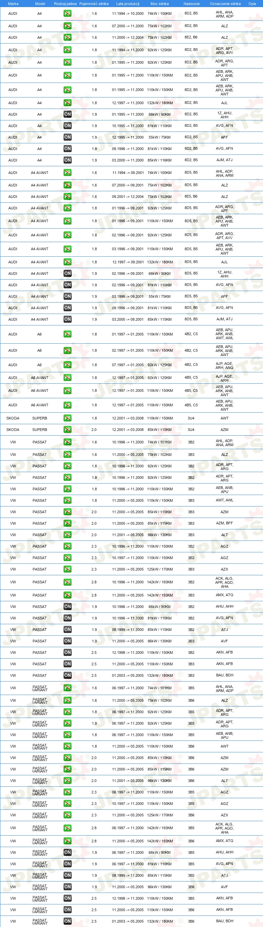Click the 85kW / 116KM power cell
Screen dimensions: 263x927
160,160
